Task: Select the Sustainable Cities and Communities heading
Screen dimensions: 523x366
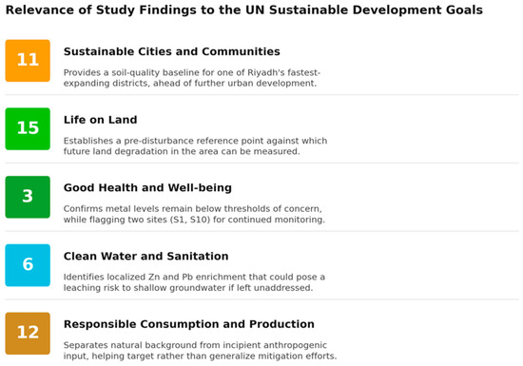Action: pyautogui.click(x=172, y=51)
